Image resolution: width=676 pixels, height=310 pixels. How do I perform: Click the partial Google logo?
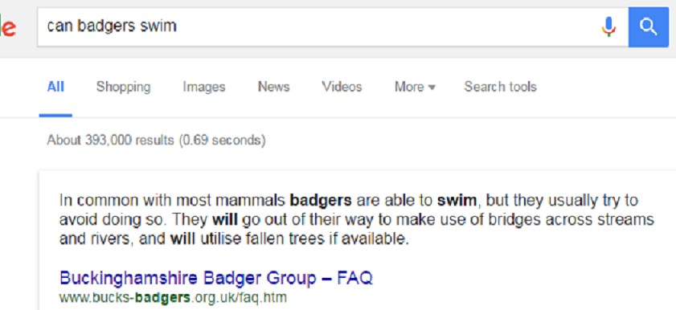coord(8,27)
